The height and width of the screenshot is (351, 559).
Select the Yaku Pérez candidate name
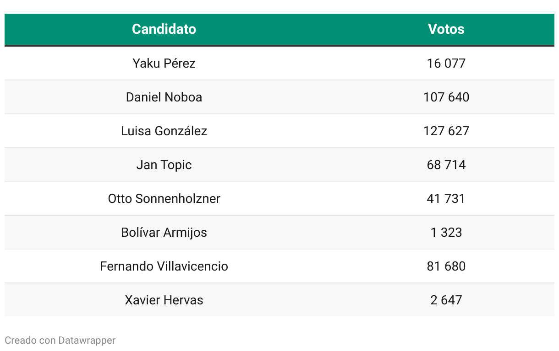(164, 63)
